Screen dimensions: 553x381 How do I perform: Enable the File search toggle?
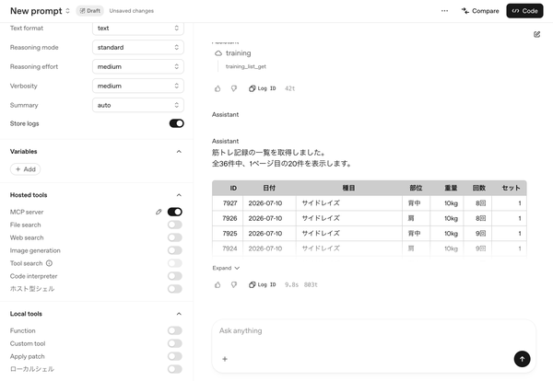click(174, 225)
